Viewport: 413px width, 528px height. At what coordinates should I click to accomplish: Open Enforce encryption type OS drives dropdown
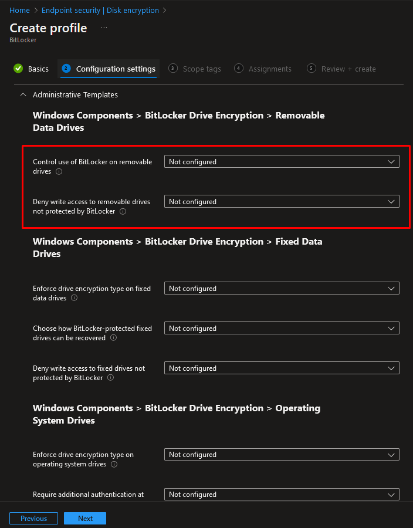282,455
